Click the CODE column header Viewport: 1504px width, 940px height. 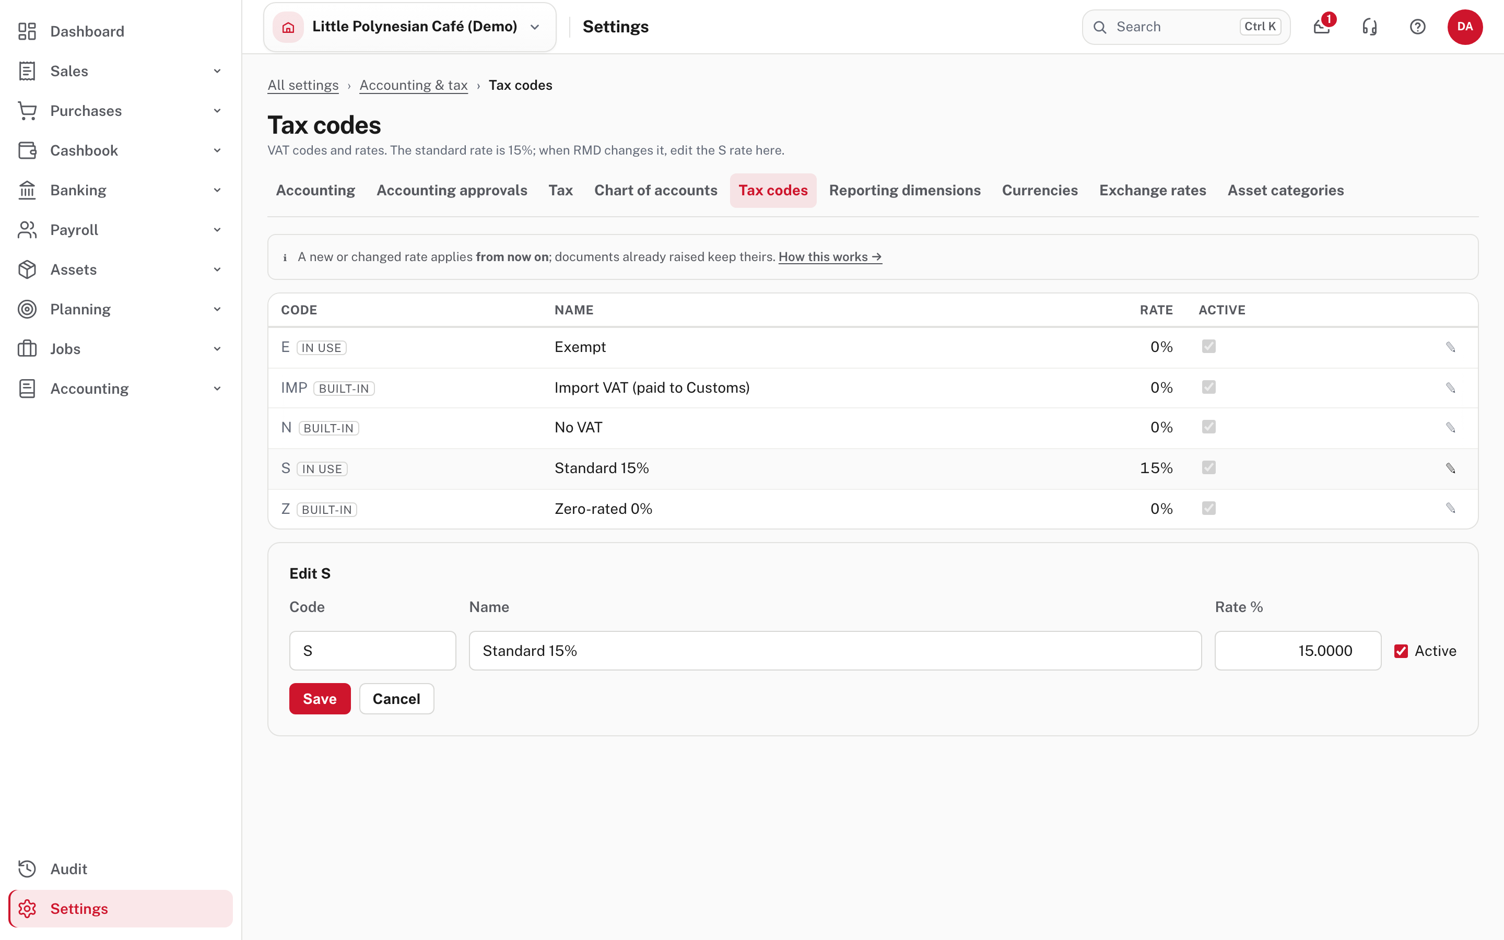[299, 310]
